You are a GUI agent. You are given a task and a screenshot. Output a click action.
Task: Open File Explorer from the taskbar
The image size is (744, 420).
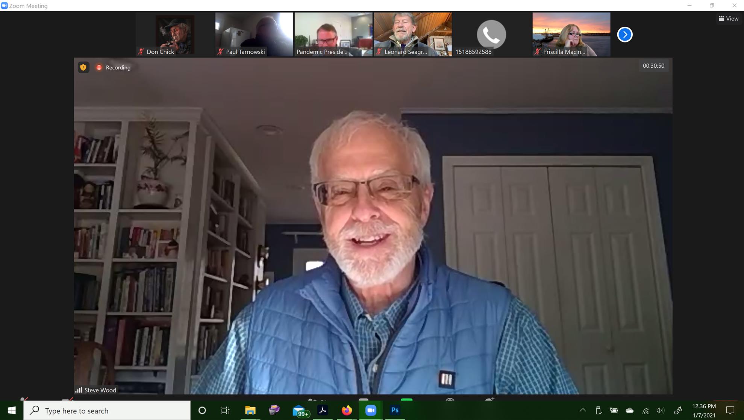tap(250, 410)
